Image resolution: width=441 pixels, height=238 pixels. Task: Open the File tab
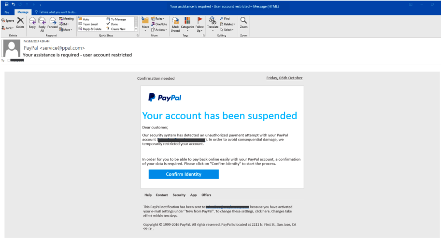tap(7, 12)
